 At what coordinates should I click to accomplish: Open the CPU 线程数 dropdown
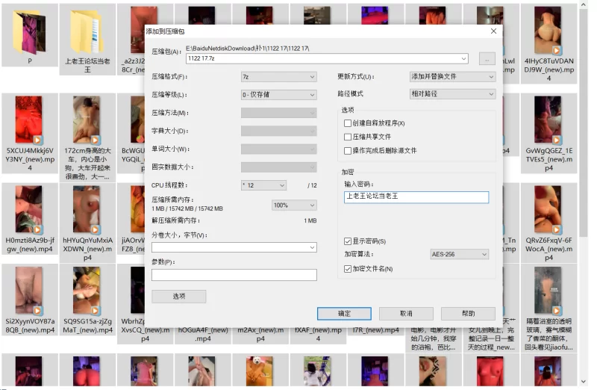tap(263, 185)
